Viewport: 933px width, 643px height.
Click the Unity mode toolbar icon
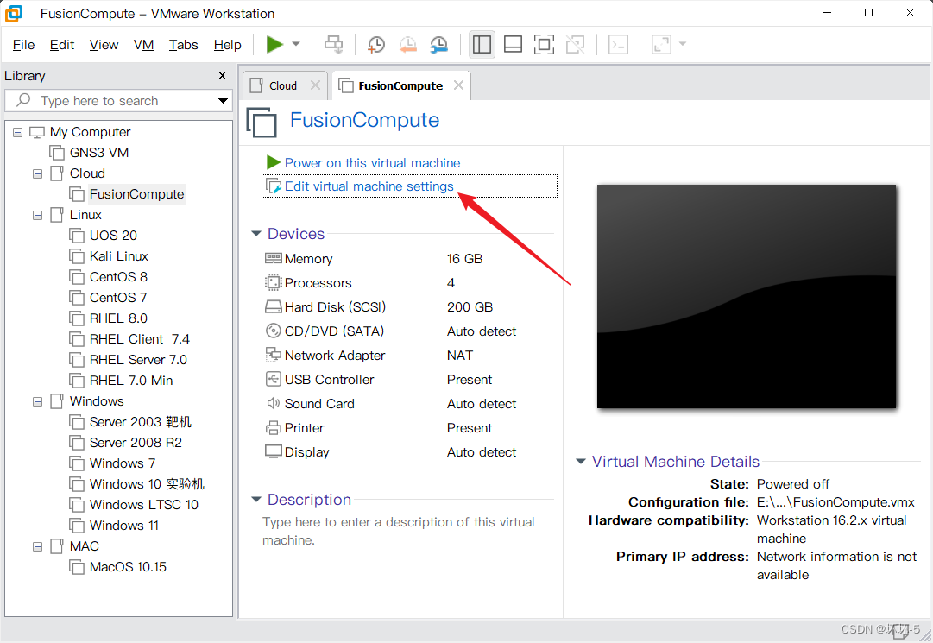(x=576, y=45)
